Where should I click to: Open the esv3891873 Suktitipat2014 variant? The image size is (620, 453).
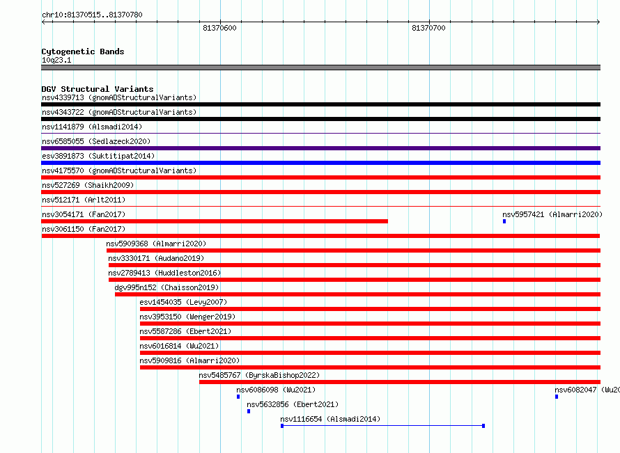point(98,156)
